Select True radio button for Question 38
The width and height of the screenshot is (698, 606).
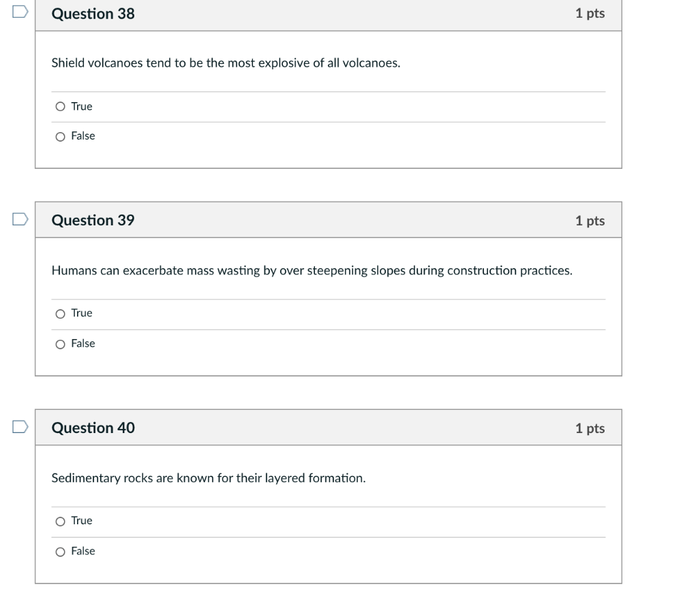tap(60, 107)
